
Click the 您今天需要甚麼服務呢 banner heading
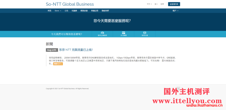112,21
